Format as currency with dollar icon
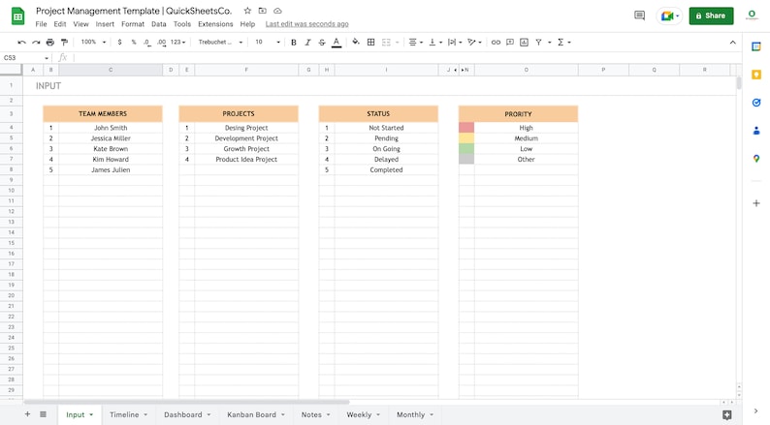 click(120, 43)
